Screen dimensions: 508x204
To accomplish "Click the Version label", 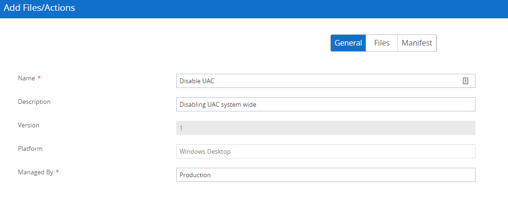I will pos(28,125).
